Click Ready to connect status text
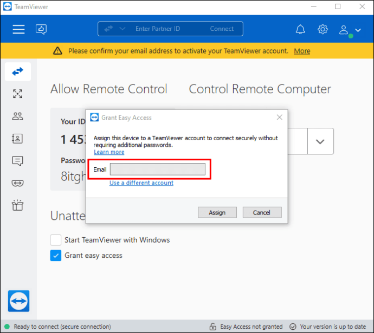374x333 pixels. pyautogui.click(x=62, y=327)
